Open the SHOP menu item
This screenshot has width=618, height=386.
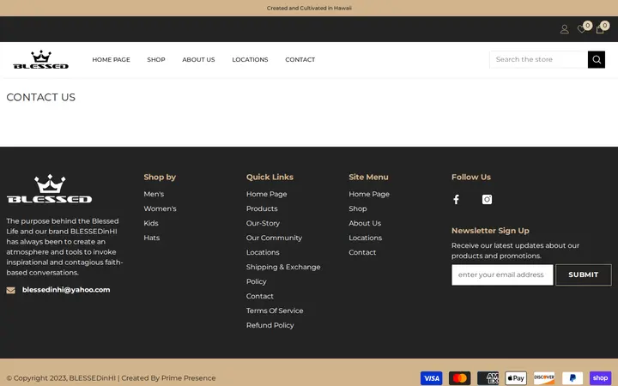coord(156,59)
